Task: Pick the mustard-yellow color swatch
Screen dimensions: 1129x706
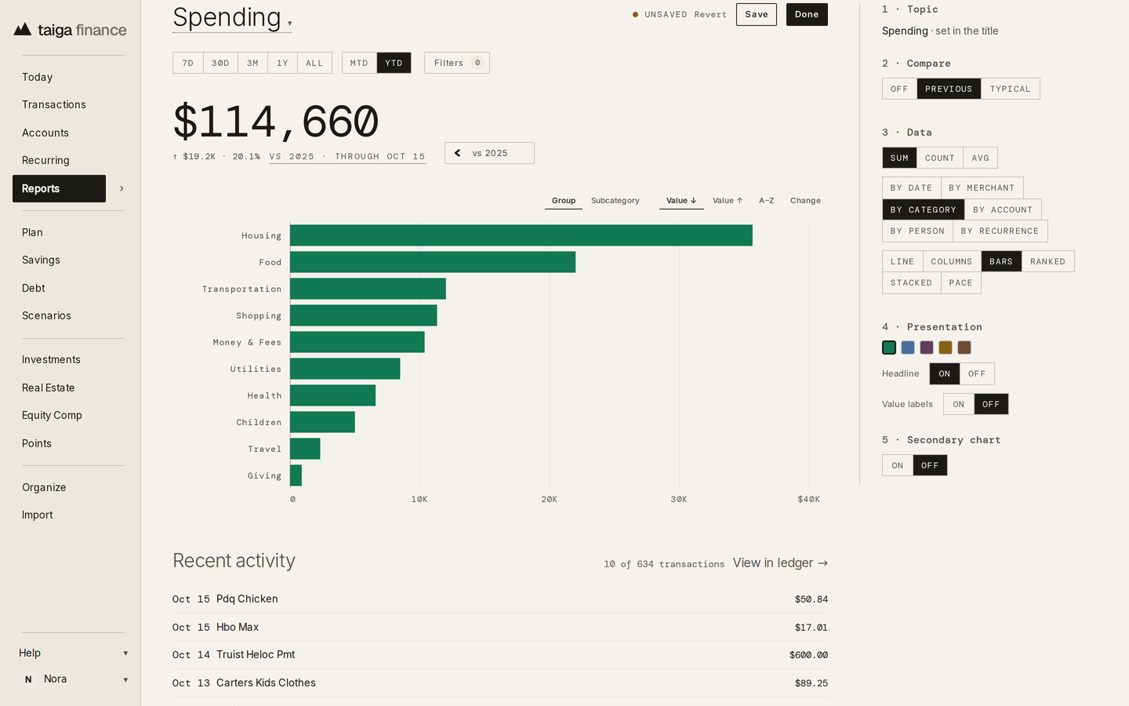Action: coord(946,348)
